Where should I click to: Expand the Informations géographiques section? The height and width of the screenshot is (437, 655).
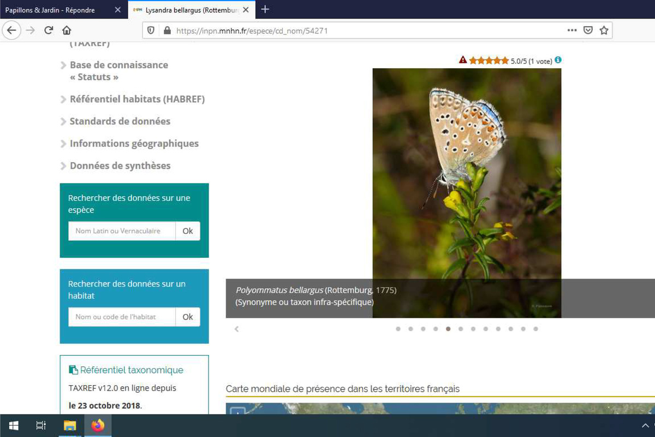[134, 144]
